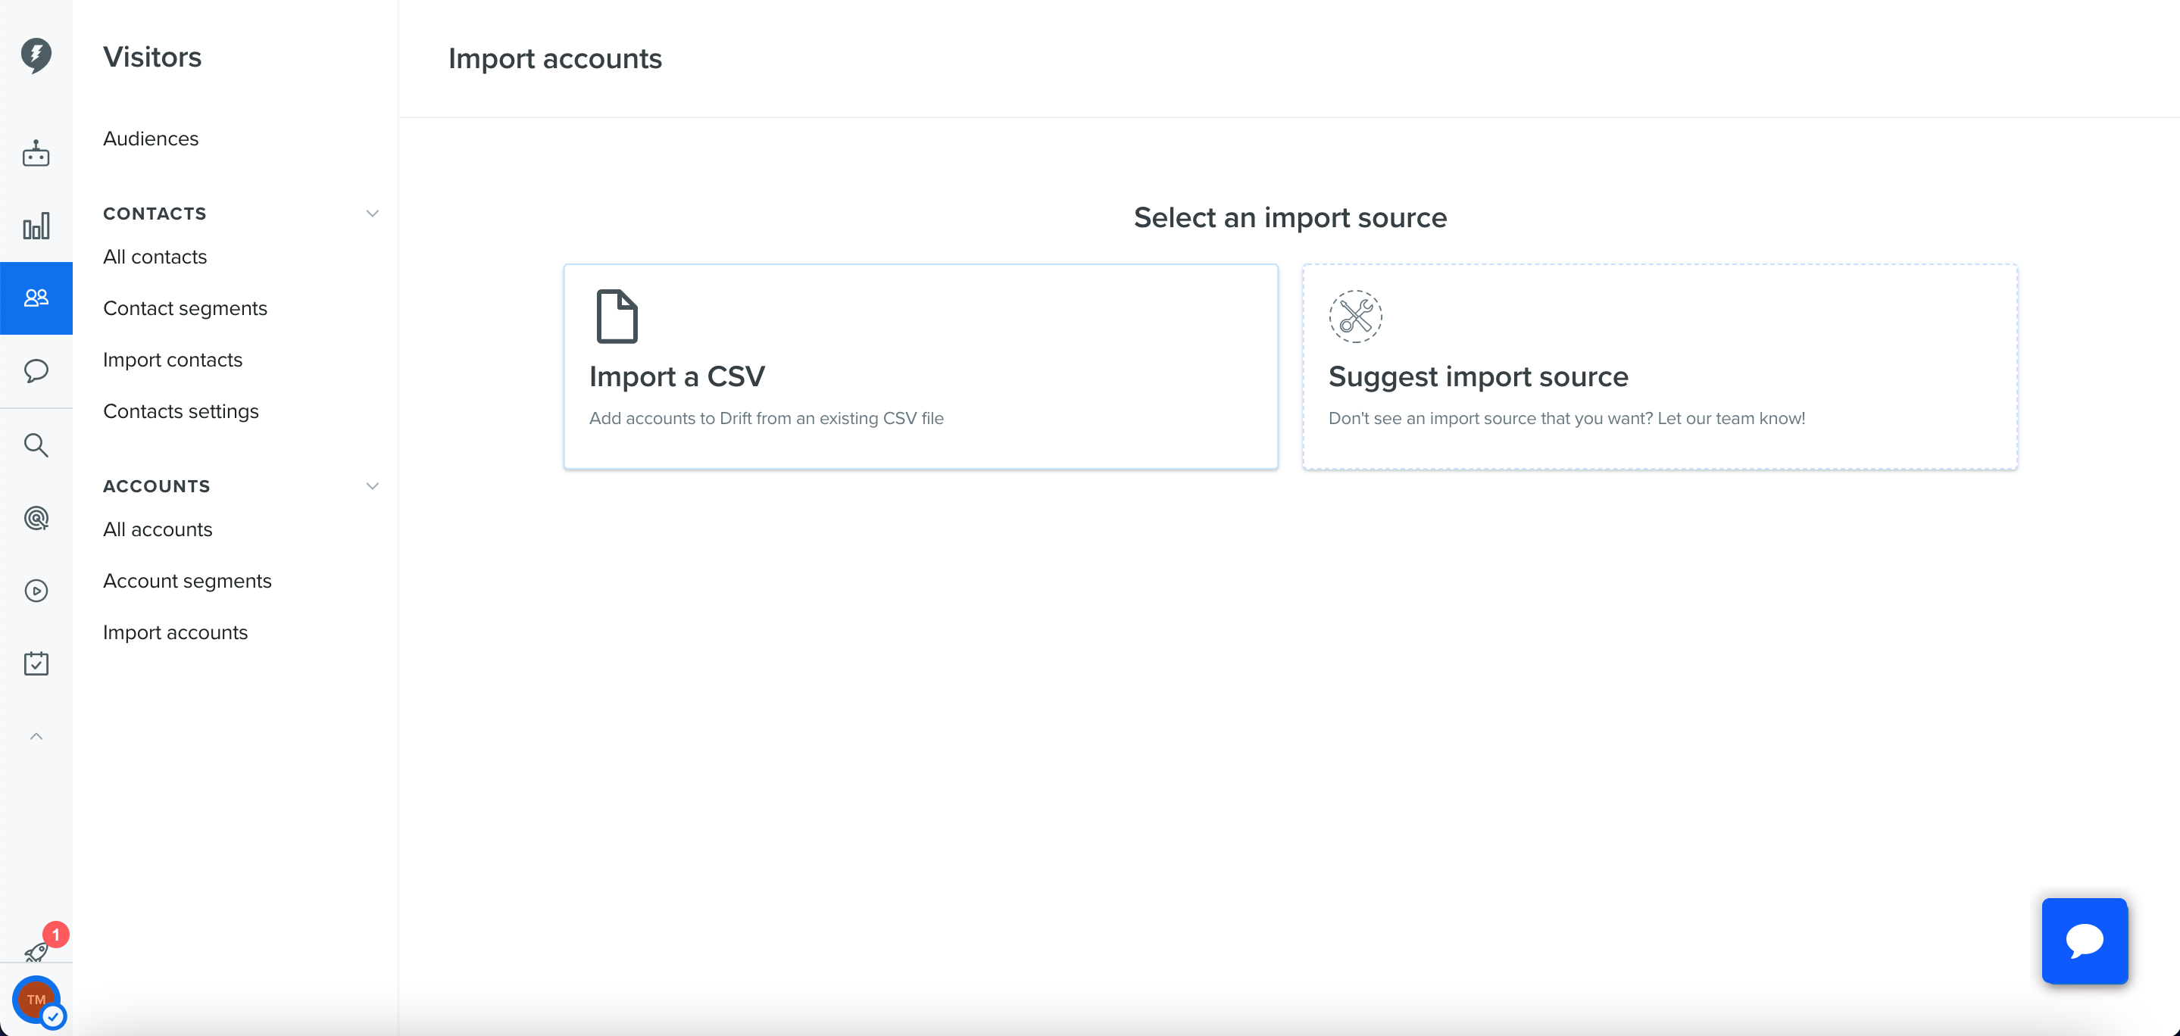2180x1036 pixels.
Task: Open the Reports bar chart icon
Action: pos(36,226)
